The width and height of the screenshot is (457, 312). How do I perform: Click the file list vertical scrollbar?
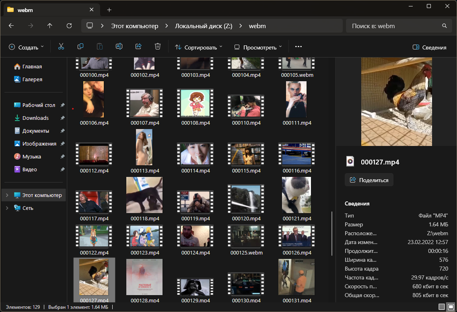[332, 233]
